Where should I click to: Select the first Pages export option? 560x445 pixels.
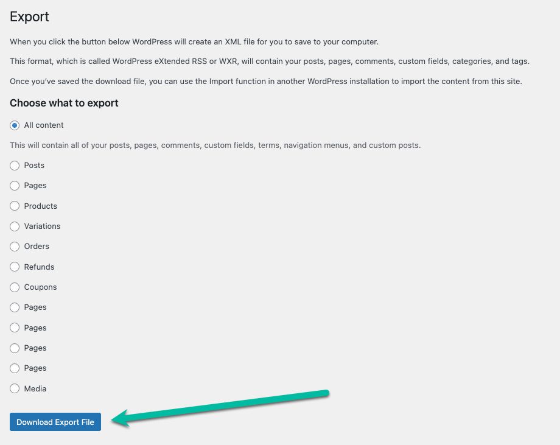pyautogui.click(x=14, y=186)
